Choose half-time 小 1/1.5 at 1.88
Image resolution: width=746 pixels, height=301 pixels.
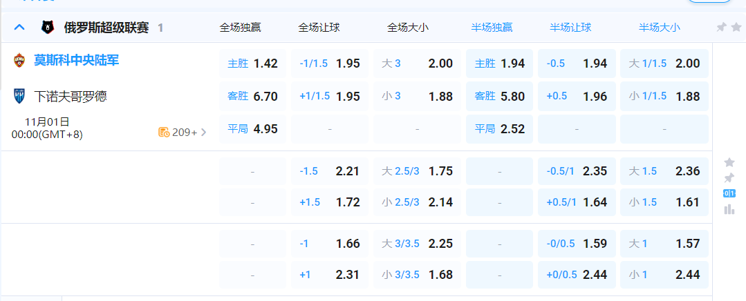(664, 97)
